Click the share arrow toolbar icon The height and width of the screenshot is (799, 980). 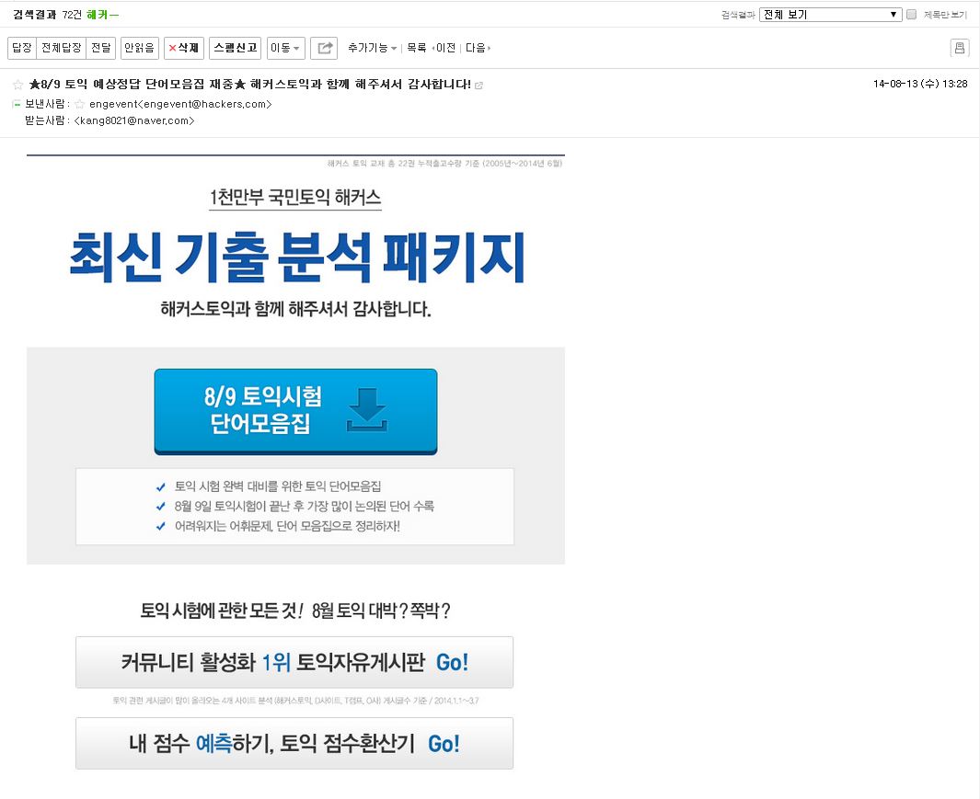[x=324, y=48]
